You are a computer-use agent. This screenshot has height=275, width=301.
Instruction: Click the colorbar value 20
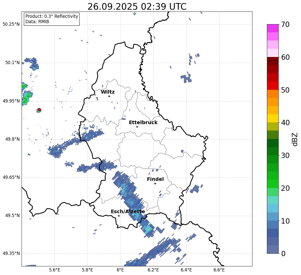pos(285,188)
